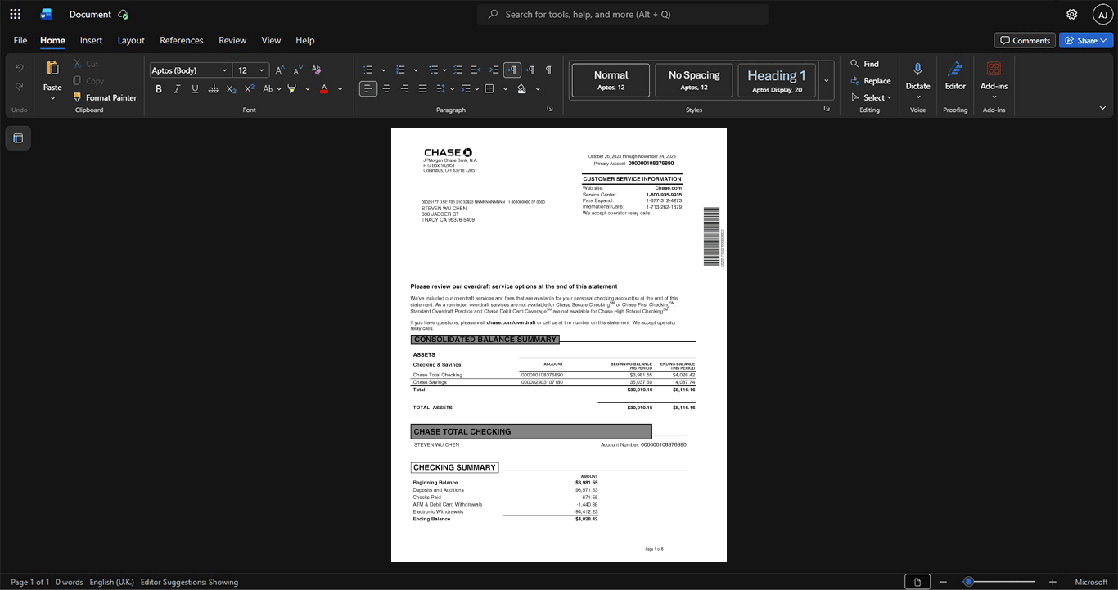Select the Format Painter tool
Image resolution: width=1118 pixels, height=590 pixels.
pos(104,97)
